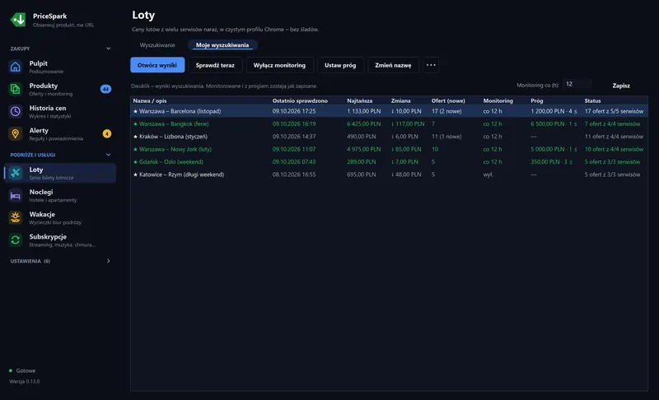Go to Subskrypcje page

59,240
